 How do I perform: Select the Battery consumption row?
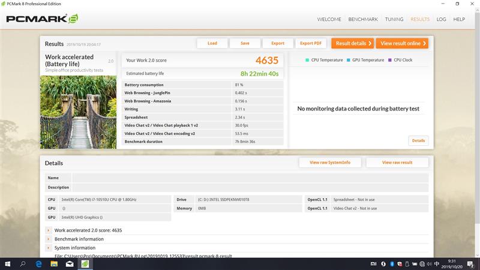click(203, 85)
